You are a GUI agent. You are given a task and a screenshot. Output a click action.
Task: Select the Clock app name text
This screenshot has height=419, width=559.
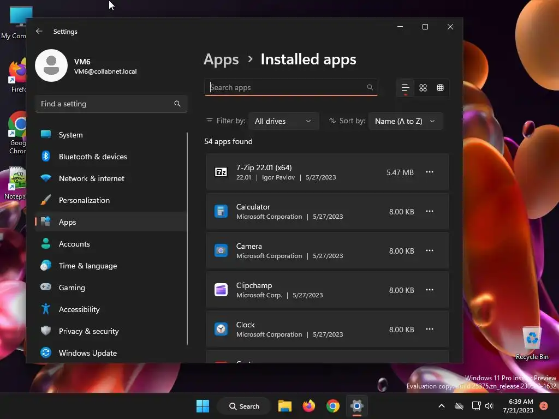(245, 325)
